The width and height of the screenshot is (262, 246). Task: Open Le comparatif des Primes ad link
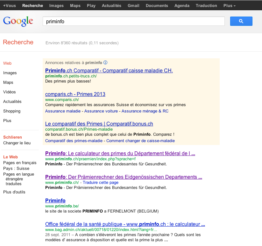tap(99, 124)
